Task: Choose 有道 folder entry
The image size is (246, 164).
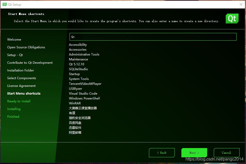Action: (72, 113)
